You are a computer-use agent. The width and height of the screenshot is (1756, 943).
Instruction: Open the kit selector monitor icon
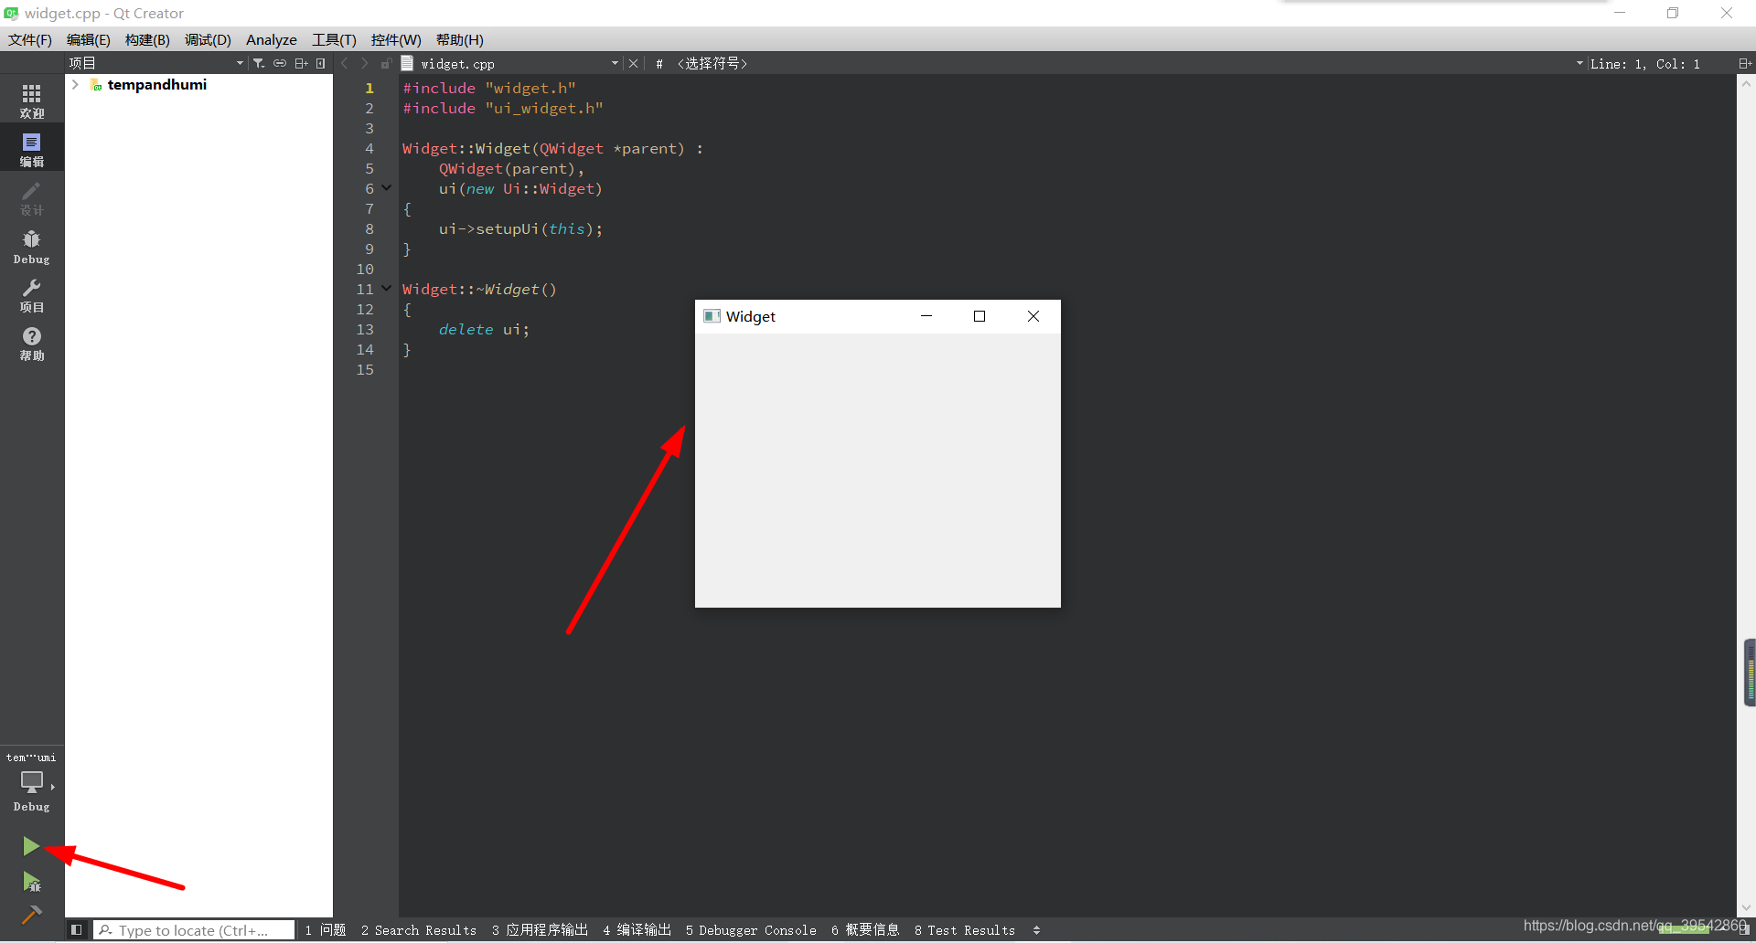point(32,782)
